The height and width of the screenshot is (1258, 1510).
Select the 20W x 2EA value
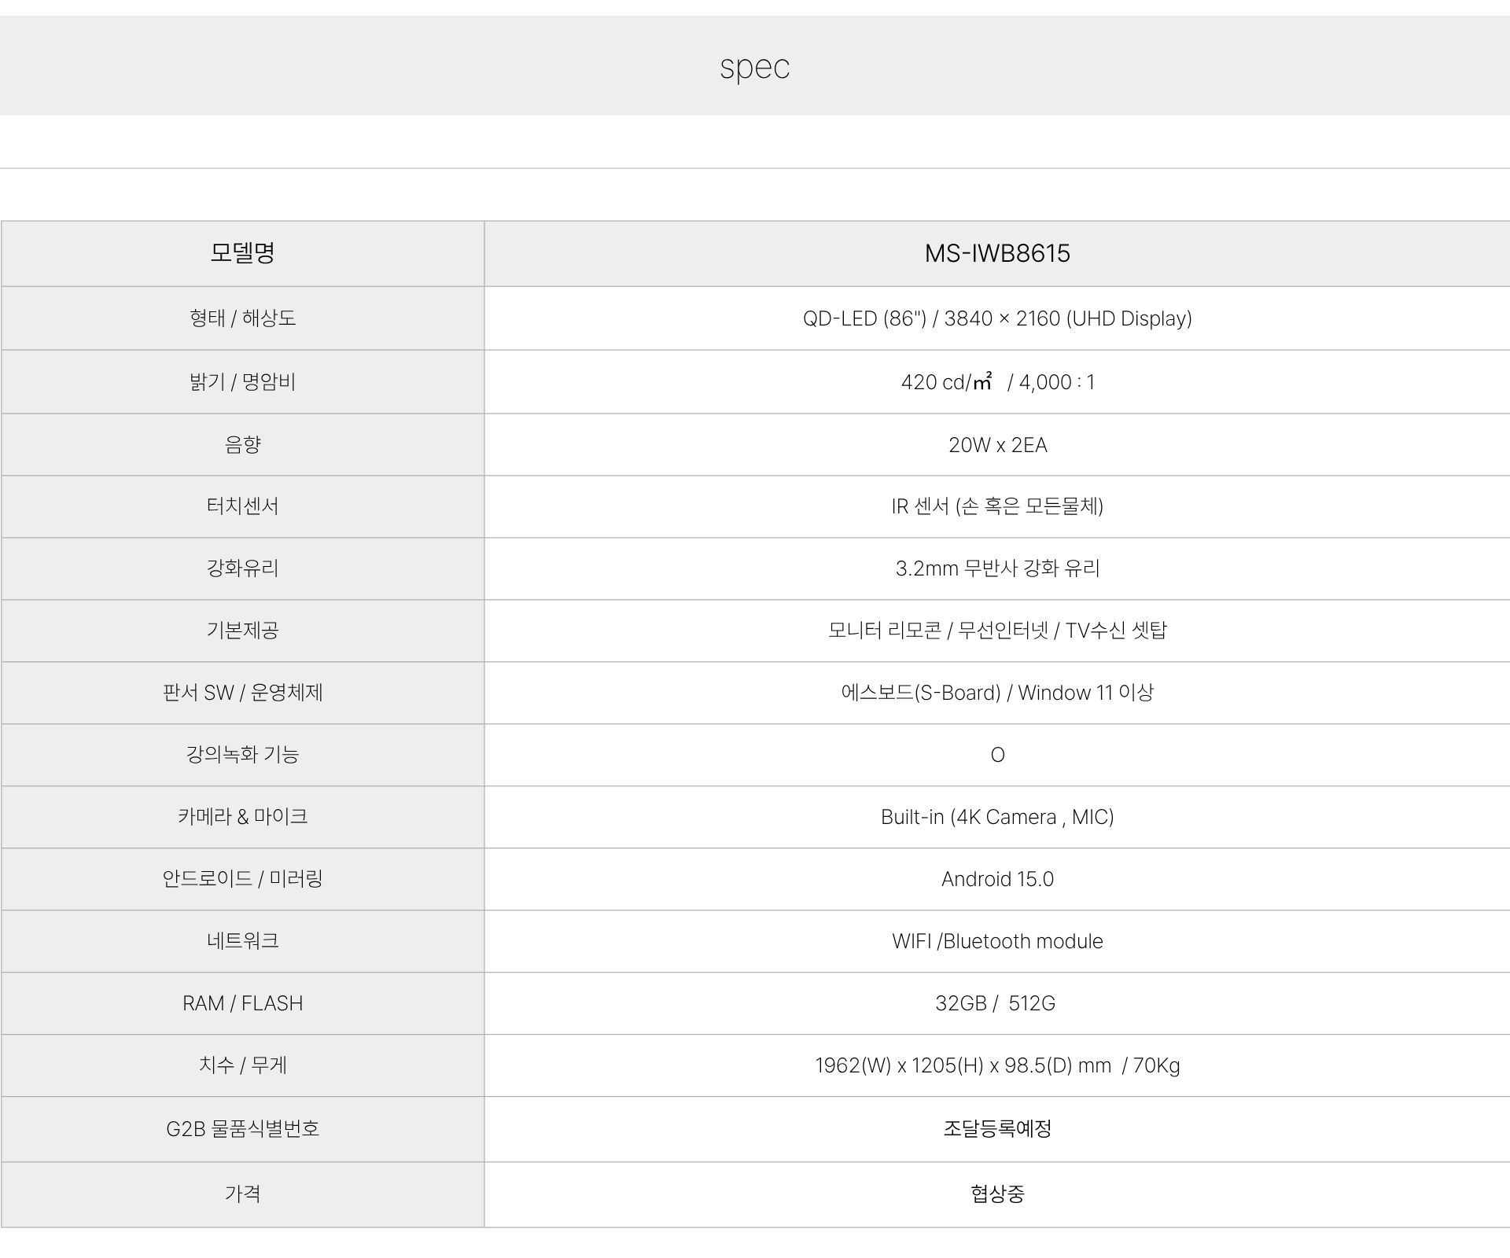coord(996,445)
